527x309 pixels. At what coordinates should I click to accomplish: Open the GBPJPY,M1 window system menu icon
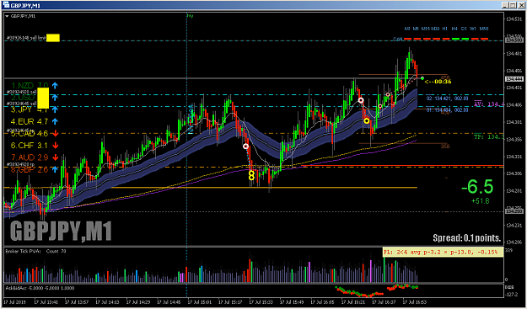coord(6,5)
